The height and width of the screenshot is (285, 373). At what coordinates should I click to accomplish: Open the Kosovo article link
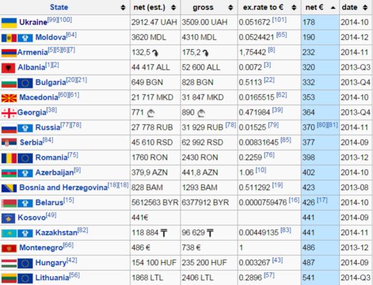pyautogui.click(x=32, y=218)
